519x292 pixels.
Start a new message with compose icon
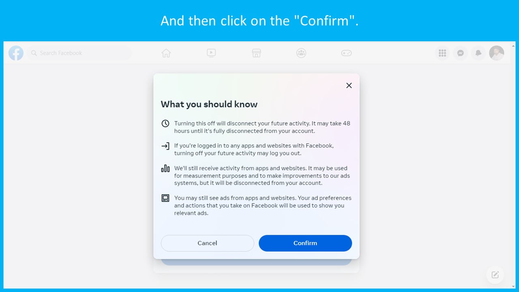tap(495, 275)
